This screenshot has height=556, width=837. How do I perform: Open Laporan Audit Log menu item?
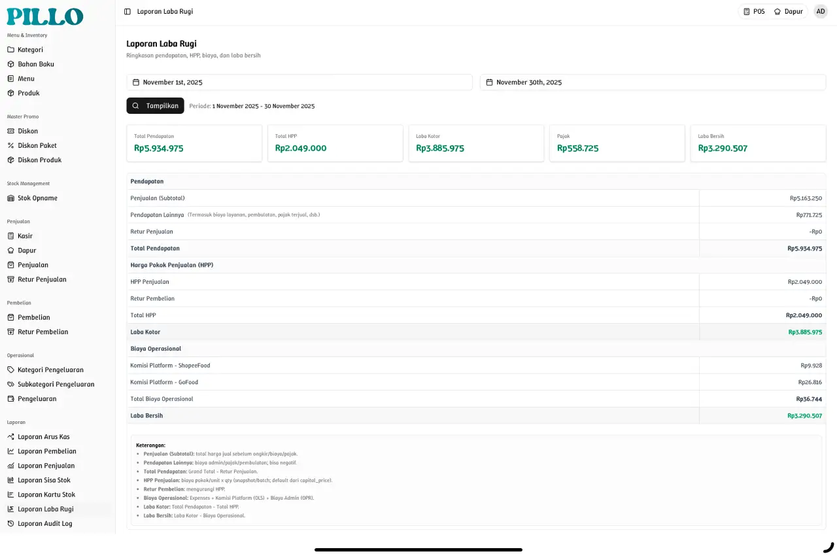click(x=44, y=523)
